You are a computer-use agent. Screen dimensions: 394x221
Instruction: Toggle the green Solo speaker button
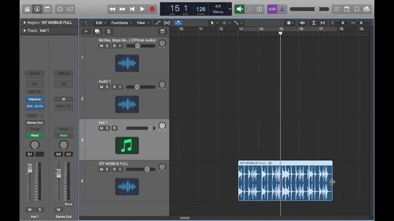239,9
